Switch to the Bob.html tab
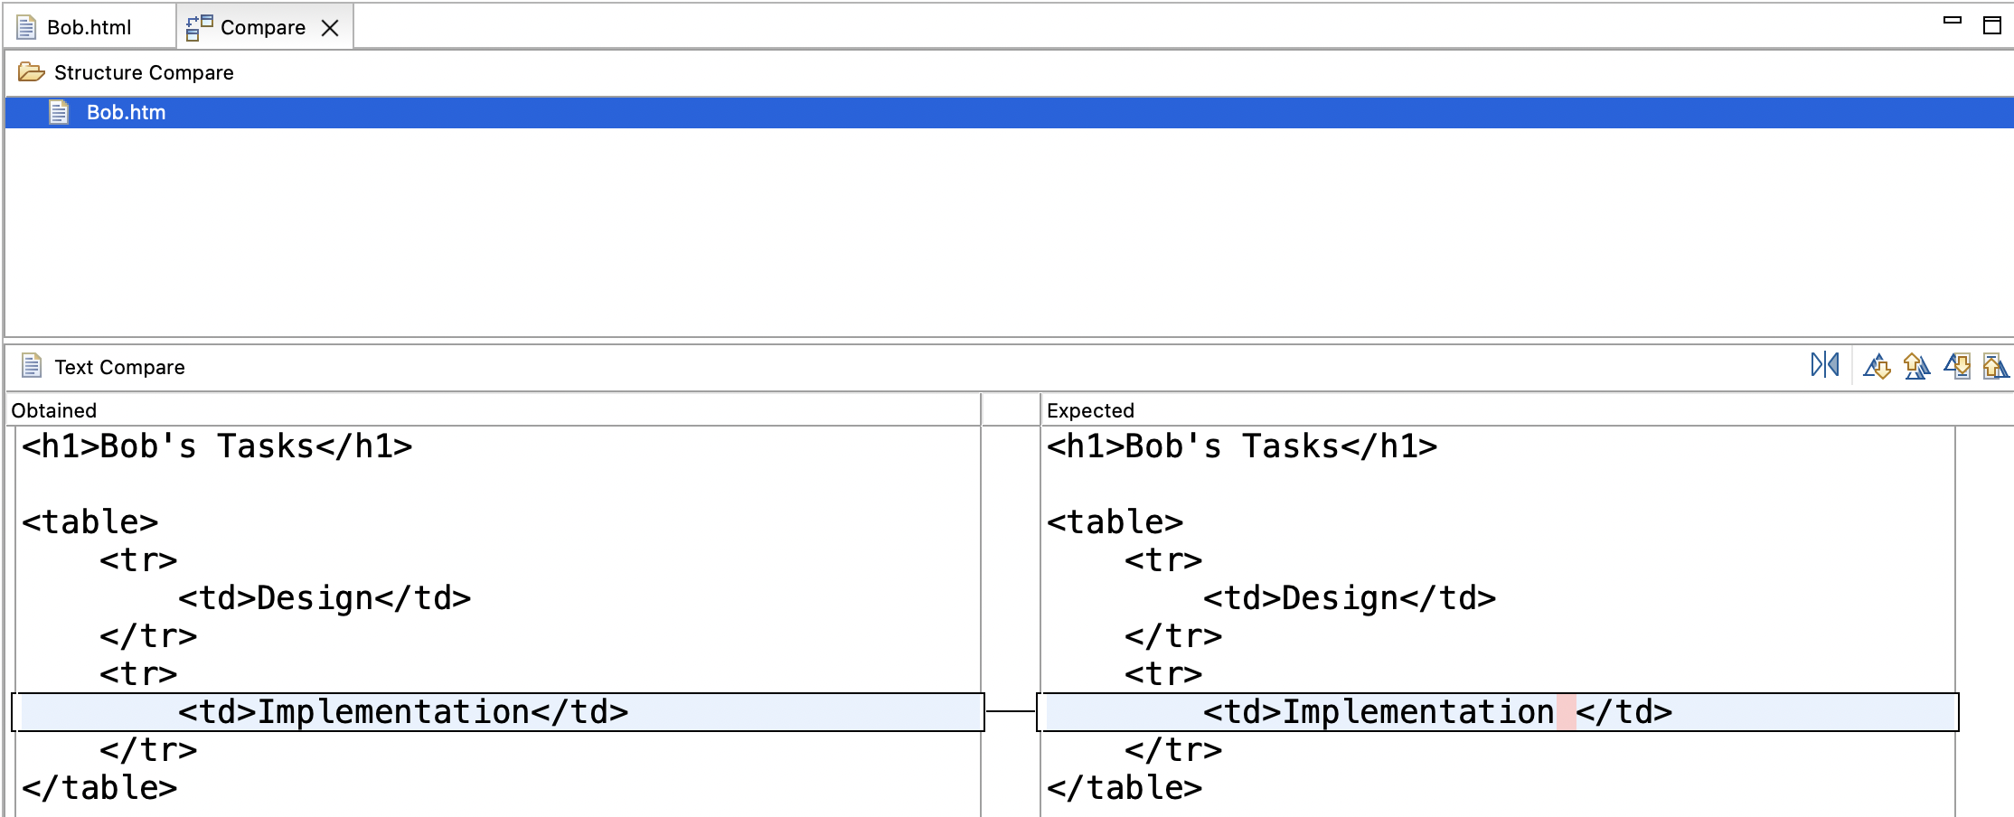This screenshot has width=2014, height=817. [90, 26]
